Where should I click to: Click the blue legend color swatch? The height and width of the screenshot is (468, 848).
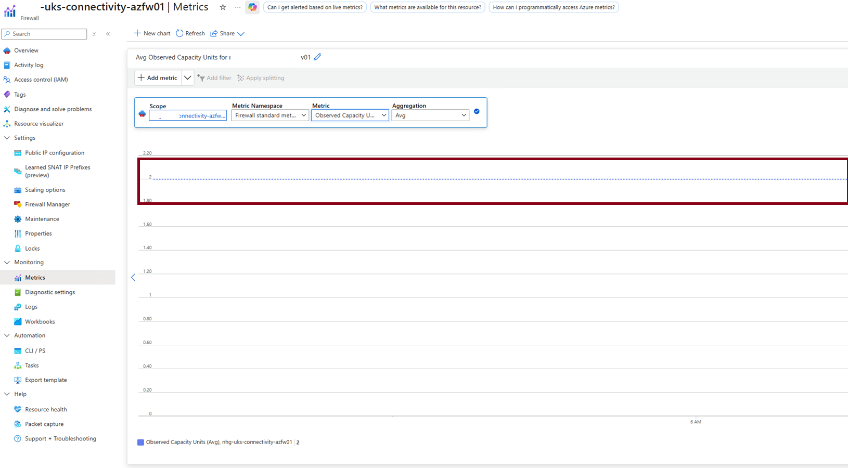point(140,442)
